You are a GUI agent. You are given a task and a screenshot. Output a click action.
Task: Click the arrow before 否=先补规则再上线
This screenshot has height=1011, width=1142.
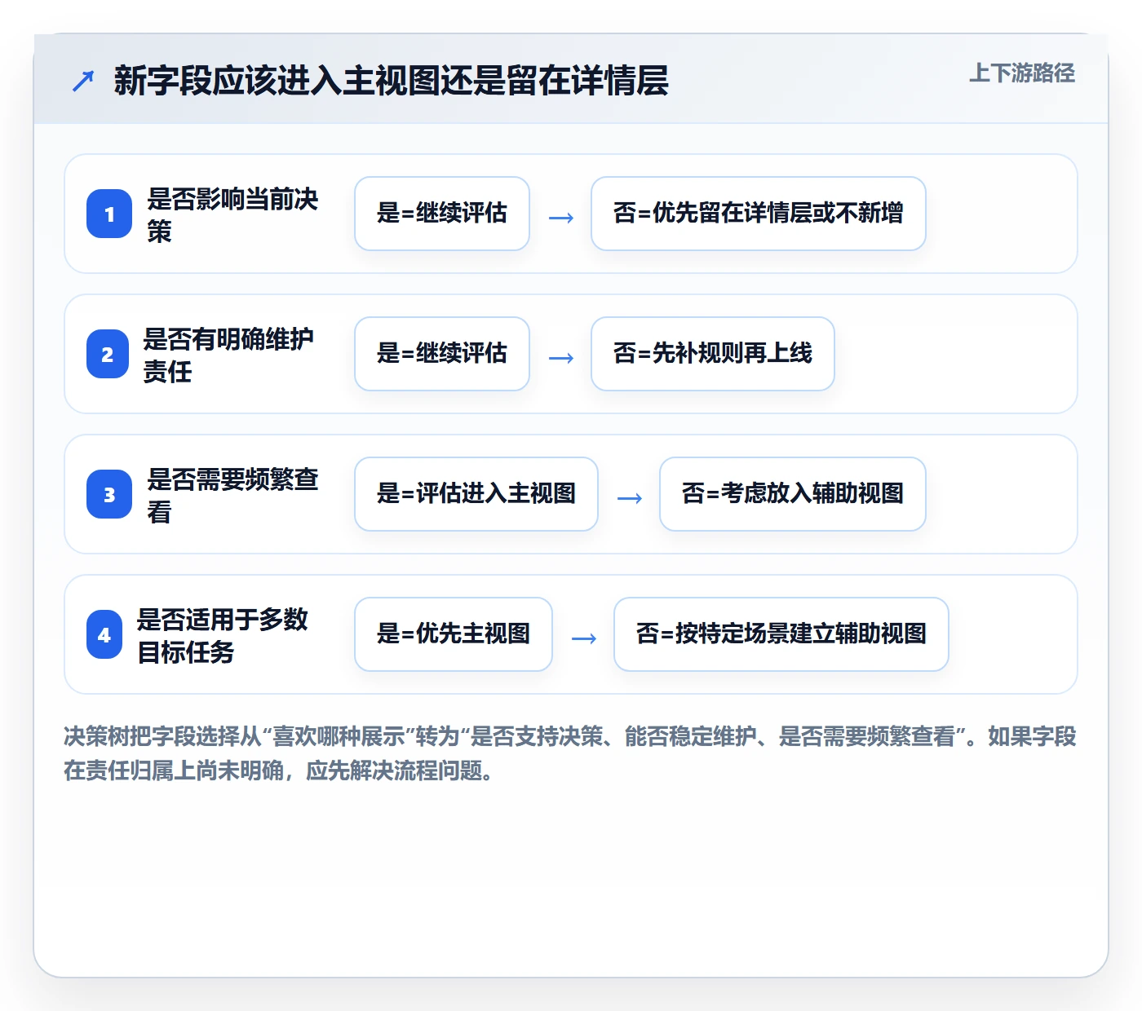click(561, 358)
